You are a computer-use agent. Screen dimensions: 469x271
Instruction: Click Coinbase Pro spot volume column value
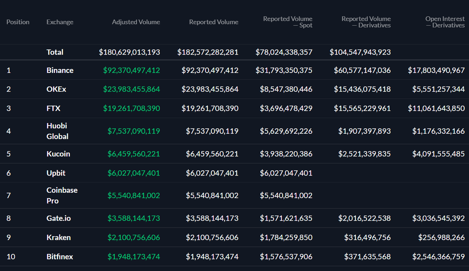tap(286, 195)
